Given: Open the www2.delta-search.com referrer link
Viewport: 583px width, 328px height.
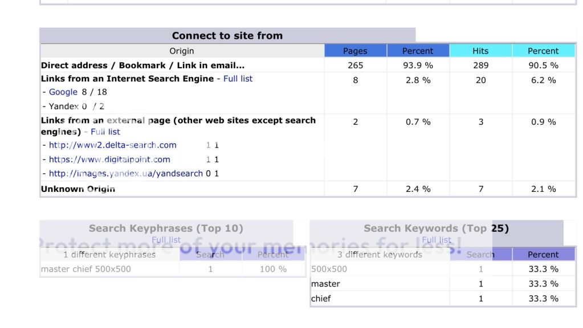Looking at the screenshot, I should click(113, 145).
